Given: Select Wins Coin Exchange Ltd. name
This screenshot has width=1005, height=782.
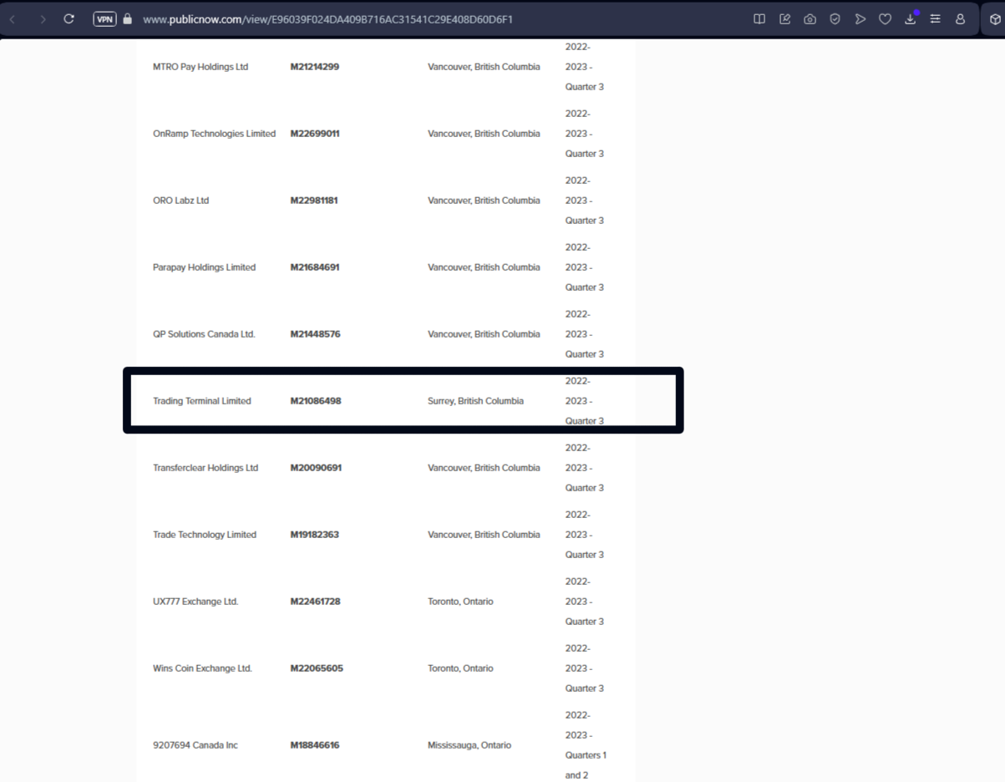Looking at the screenshot, I should (202, 668).
